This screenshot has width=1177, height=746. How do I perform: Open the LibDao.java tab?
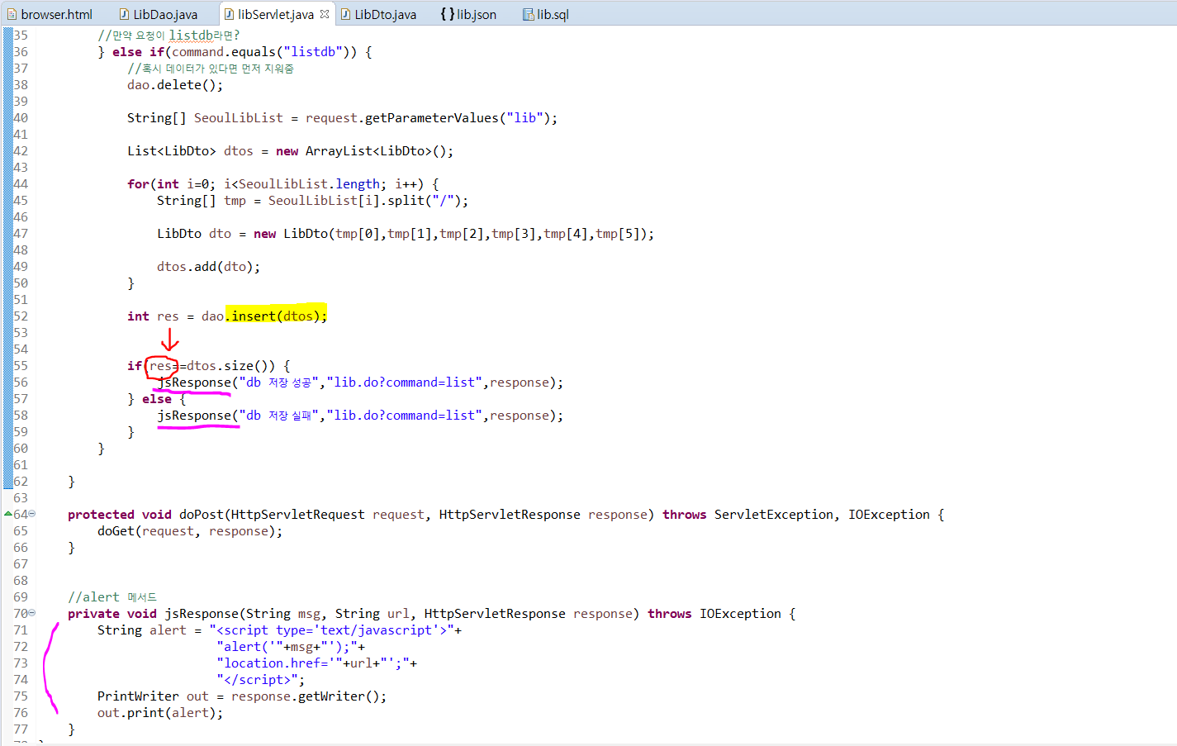(x=159, y=14)
